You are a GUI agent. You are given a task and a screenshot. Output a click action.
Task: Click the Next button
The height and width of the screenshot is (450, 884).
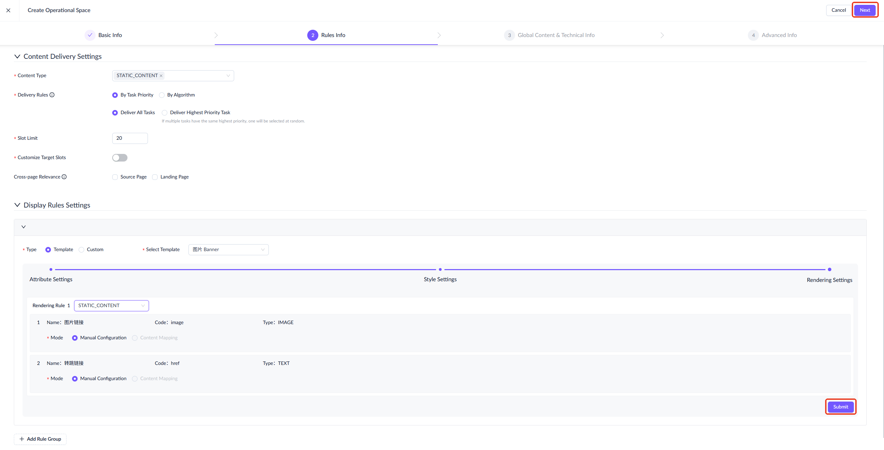pyautogui.click(x=865, y=10)
